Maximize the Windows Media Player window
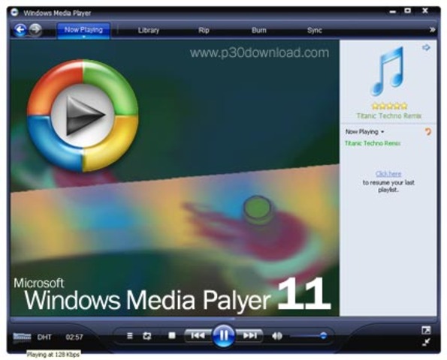The height and width of the screenshot is (360, 447). pyautogui.click(x=408, y=10)
